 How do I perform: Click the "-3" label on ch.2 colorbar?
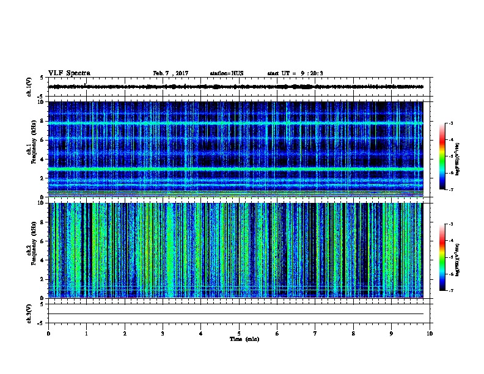pyautogui.click(x=451, y=224)
